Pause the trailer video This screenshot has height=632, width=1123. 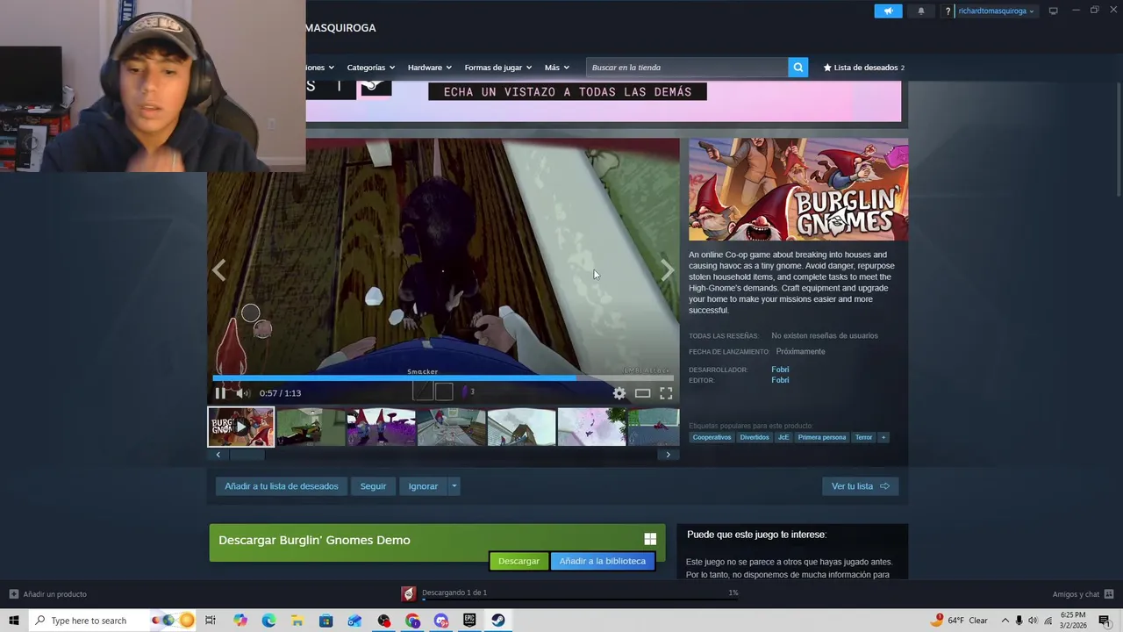(220, 393)
